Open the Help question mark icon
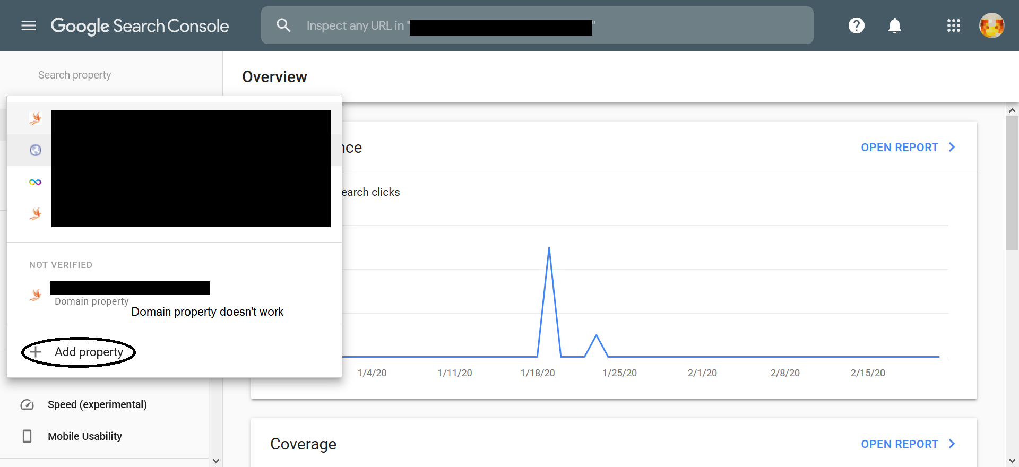This screenshot has height=467, width=1019. pyautogui.click(x=856, y=25)
